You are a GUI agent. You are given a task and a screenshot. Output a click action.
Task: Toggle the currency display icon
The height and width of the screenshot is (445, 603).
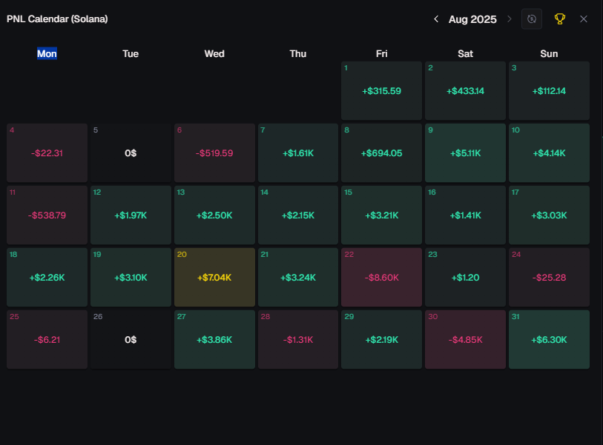tap(532, 19)
